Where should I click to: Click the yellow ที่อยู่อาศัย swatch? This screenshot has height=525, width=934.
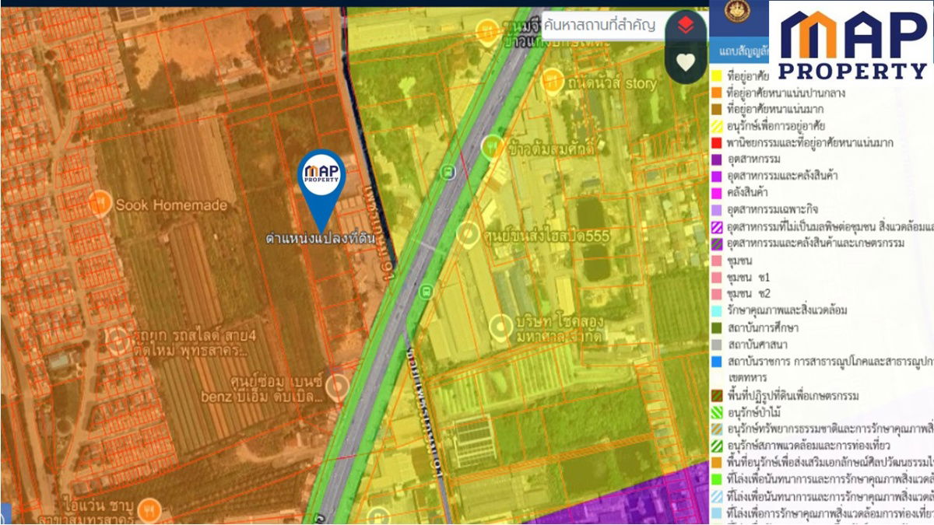pyautogui.click(x=715, y=75)
